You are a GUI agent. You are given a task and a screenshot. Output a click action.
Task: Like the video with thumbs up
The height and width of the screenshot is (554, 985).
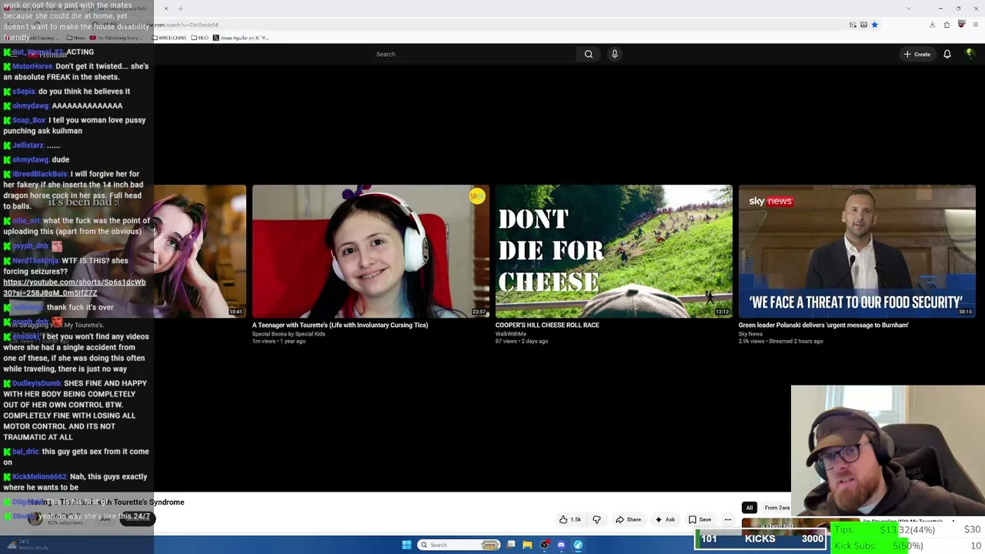click(570, 519)
